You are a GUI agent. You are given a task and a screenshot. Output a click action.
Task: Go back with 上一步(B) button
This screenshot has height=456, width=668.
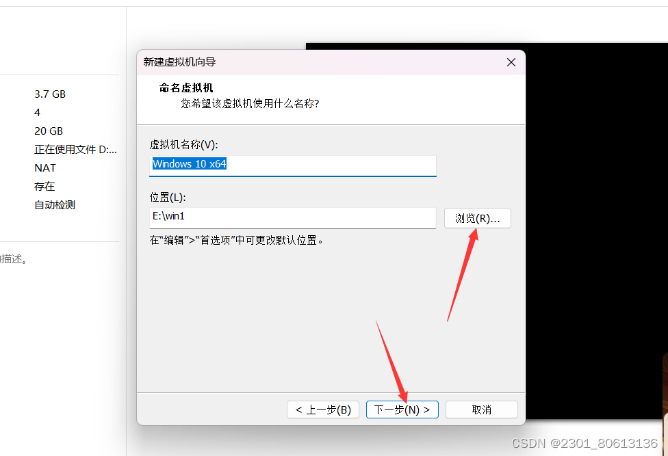(x=323, y=410)
